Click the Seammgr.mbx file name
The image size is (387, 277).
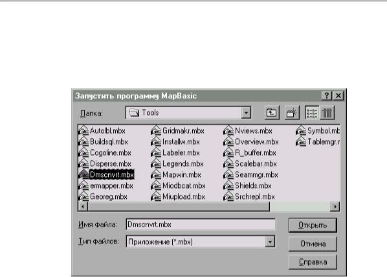point(256,175)
